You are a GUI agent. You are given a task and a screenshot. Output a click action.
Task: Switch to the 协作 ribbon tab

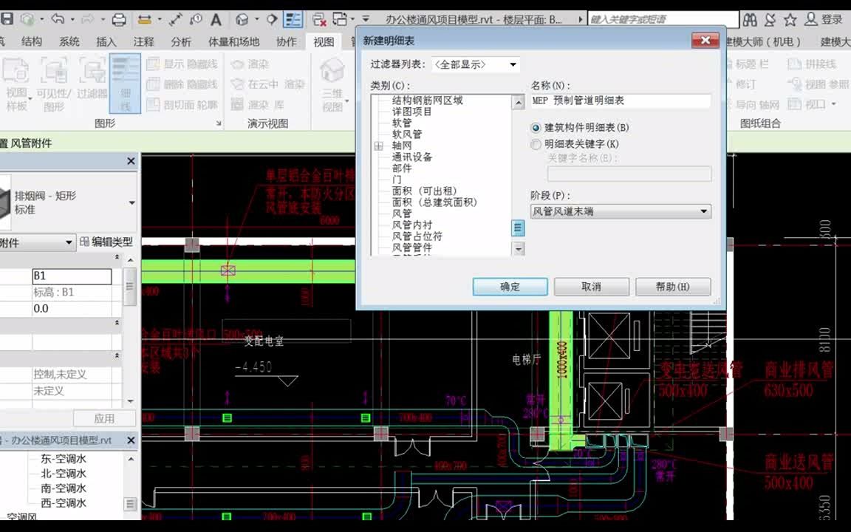tap(287, 42)
